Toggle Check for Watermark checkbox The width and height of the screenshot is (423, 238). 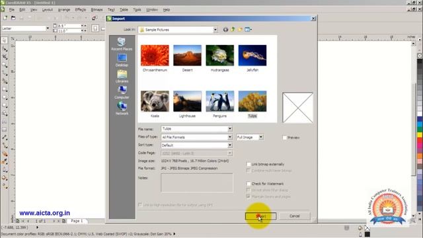(x=249, y=184)
